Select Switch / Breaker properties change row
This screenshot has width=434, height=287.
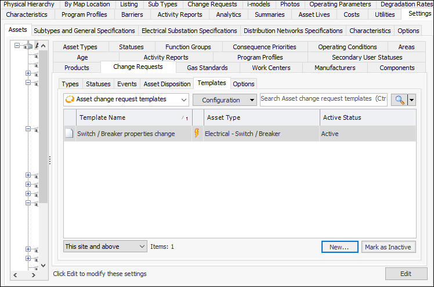tap(240, 134)
